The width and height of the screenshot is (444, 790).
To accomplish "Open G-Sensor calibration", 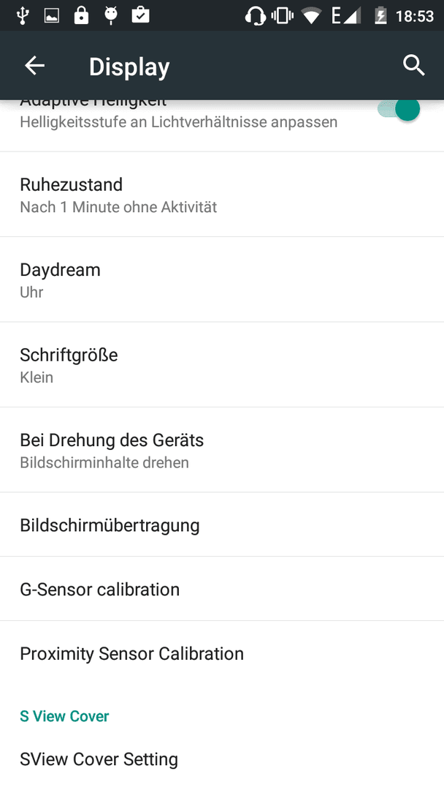I will pyautogui.click(x=222, y=589).
